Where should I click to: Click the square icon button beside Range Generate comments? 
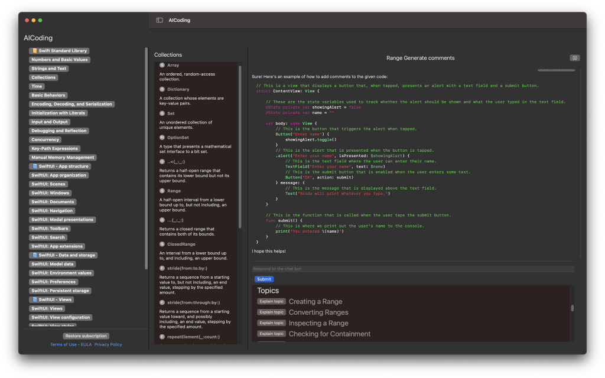(574, 58)
